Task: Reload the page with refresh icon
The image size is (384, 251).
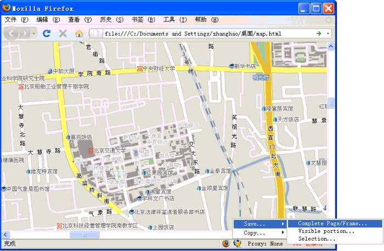Action: [x=47, y=33]
